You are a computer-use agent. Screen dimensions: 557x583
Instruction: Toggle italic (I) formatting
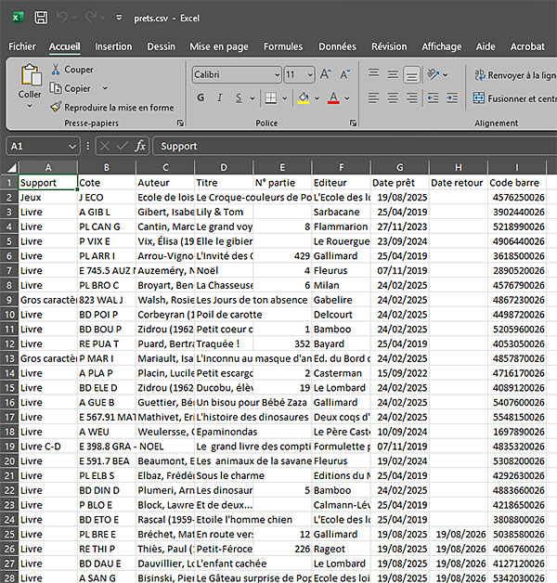220,97
